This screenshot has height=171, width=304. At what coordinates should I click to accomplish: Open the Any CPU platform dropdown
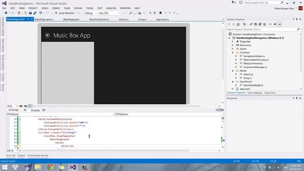click(109, 13)
